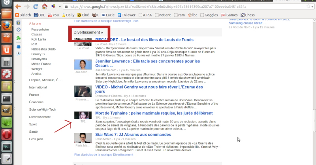
Task: Open the net-ent bookmark
Action: tap(163, 15)
